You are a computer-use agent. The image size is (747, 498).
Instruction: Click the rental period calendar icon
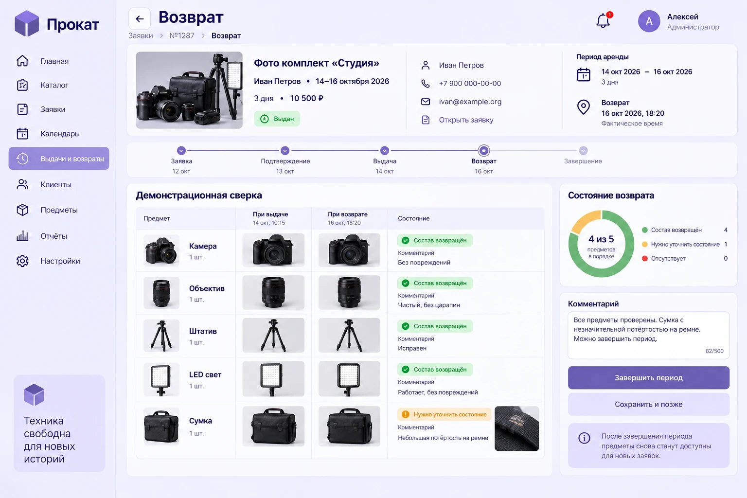(x=584, y=74)
